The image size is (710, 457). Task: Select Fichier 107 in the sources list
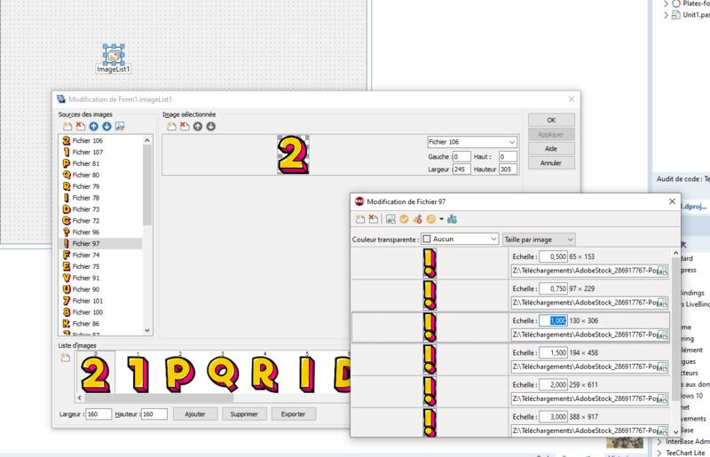(100, 152)
